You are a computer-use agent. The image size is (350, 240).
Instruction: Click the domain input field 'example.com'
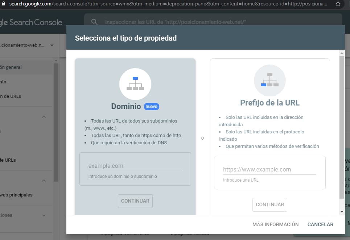tap(135, 166)
